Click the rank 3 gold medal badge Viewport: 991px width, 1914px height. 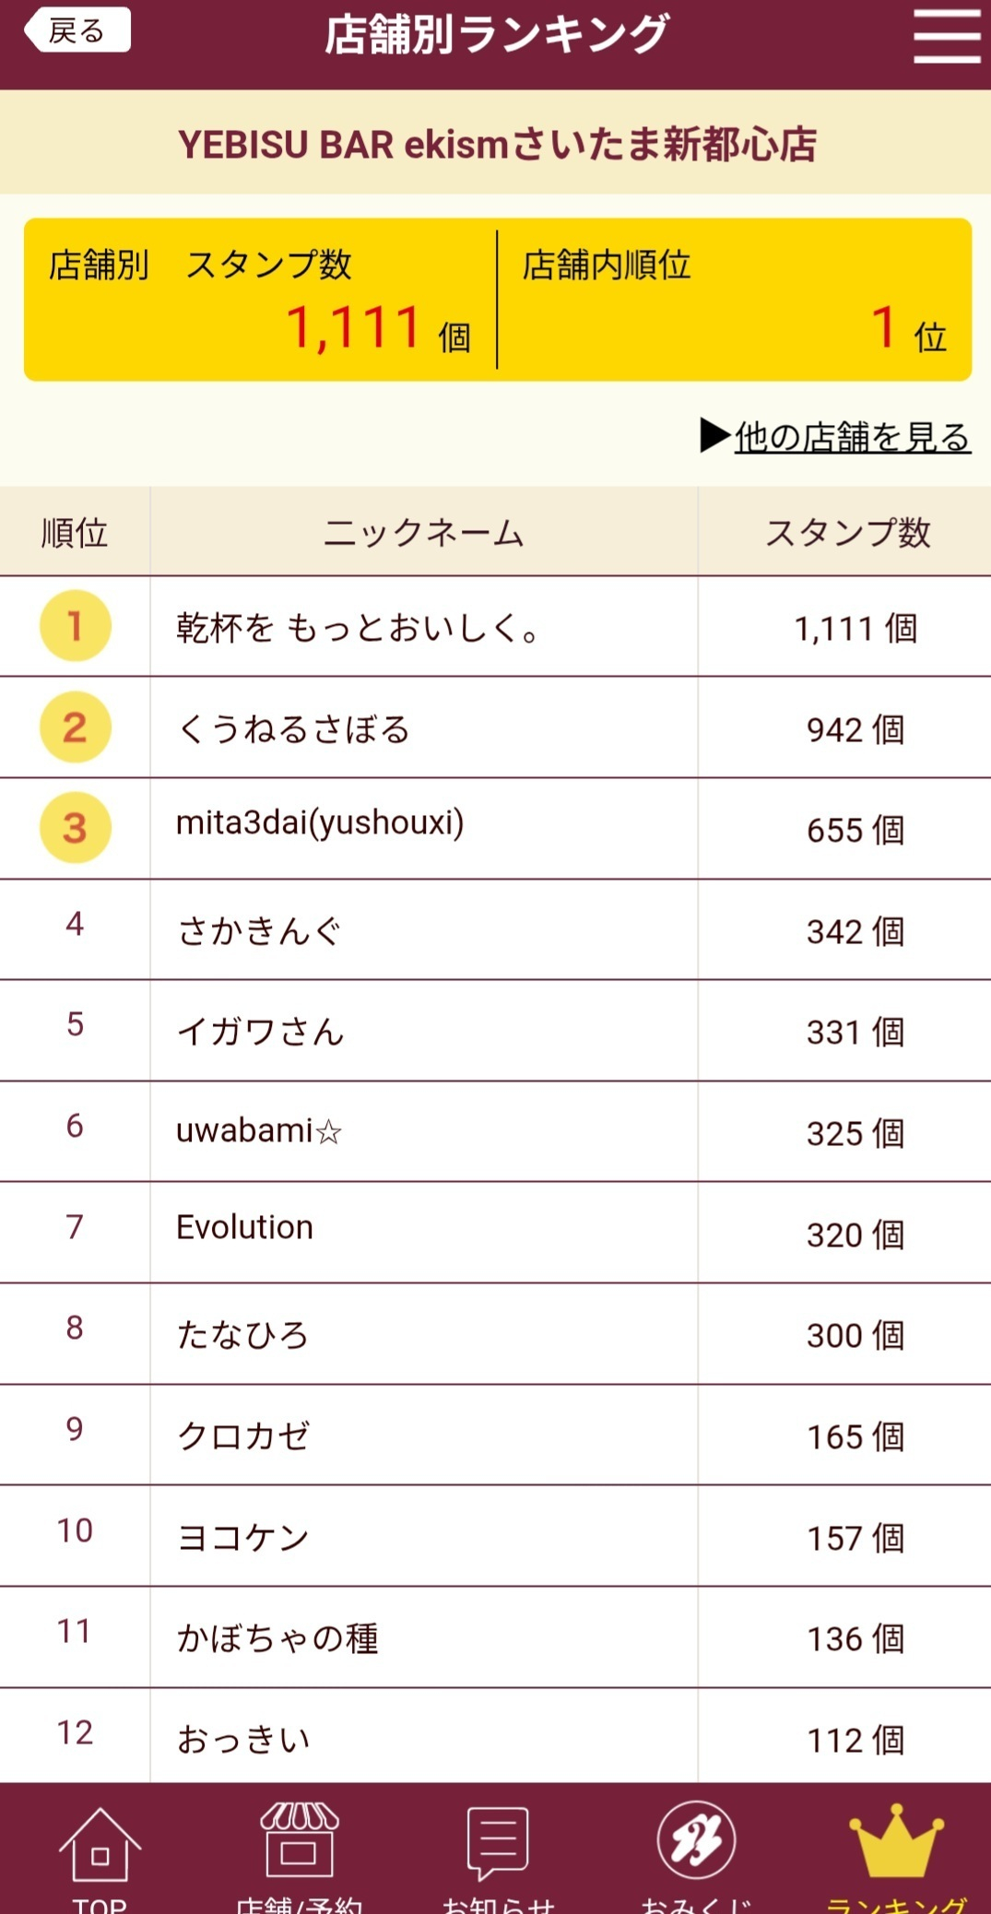76,828
